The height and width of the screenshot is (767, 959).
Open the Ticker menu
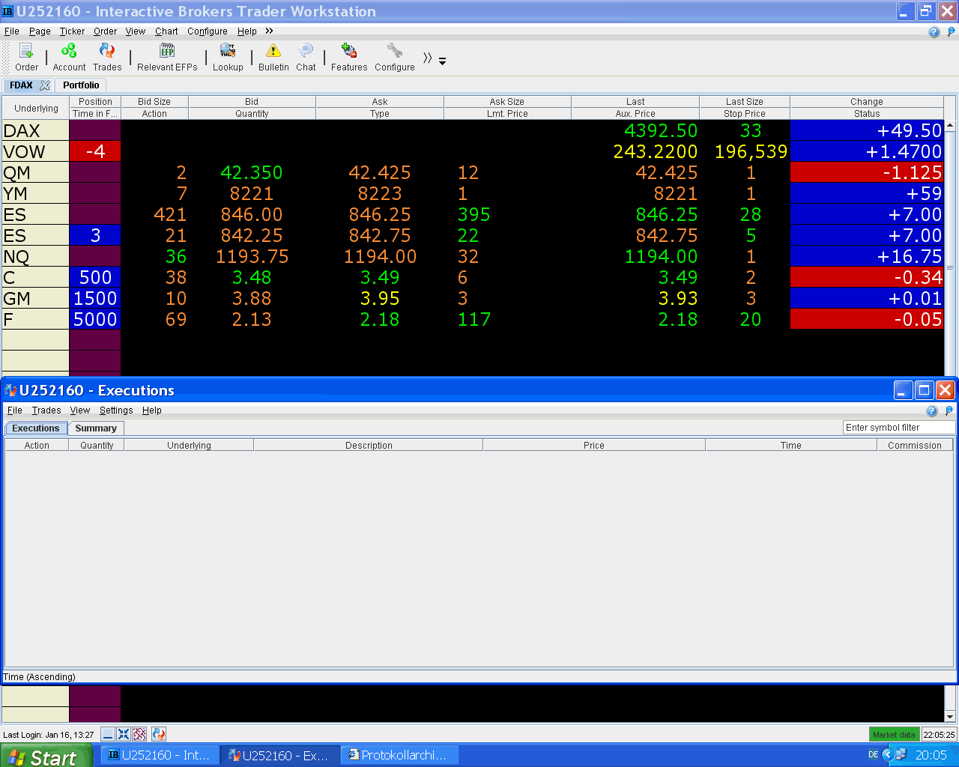coord(72,31)
